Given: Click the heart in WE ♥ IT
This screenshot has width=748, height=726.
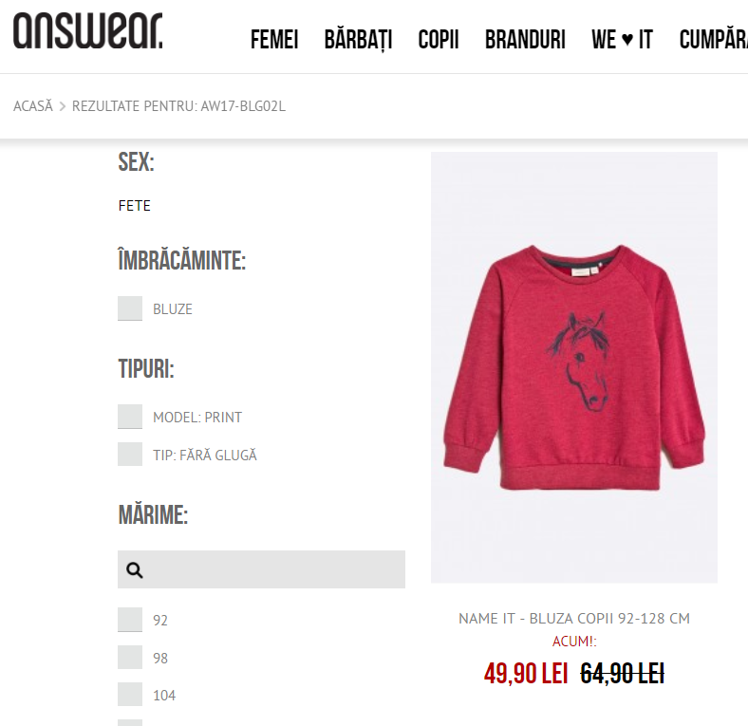Looking at the screenshot, I should (627, 39).
